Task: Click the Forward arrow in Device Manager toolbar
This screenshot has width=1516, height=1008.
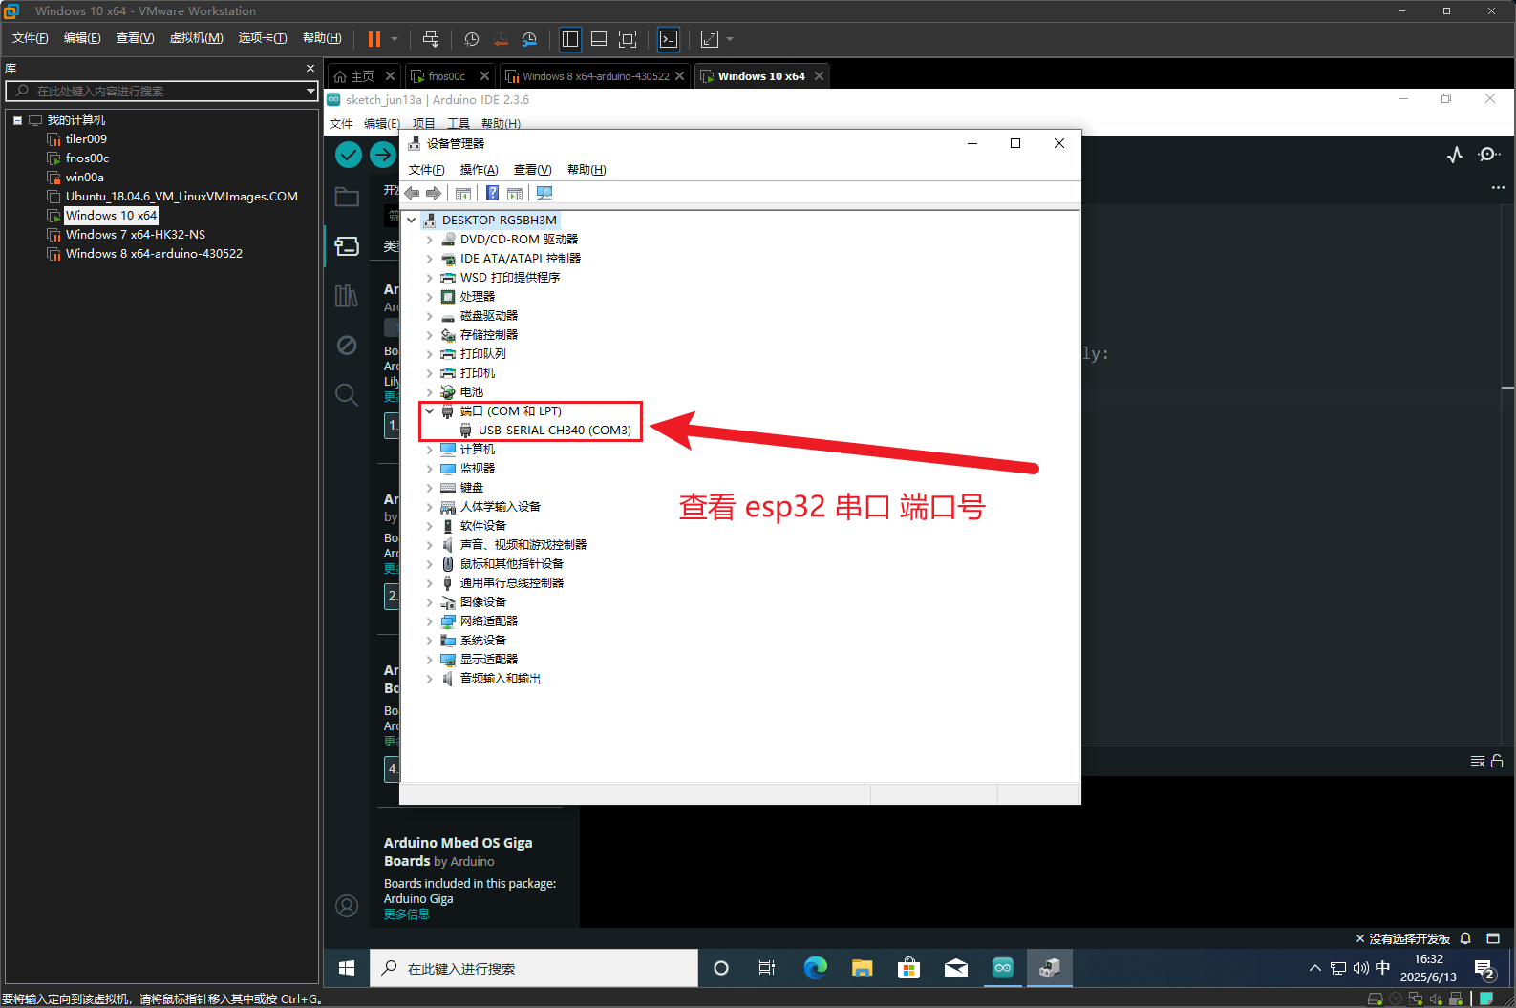Action: pyautogui.click(x=434, y=194)
